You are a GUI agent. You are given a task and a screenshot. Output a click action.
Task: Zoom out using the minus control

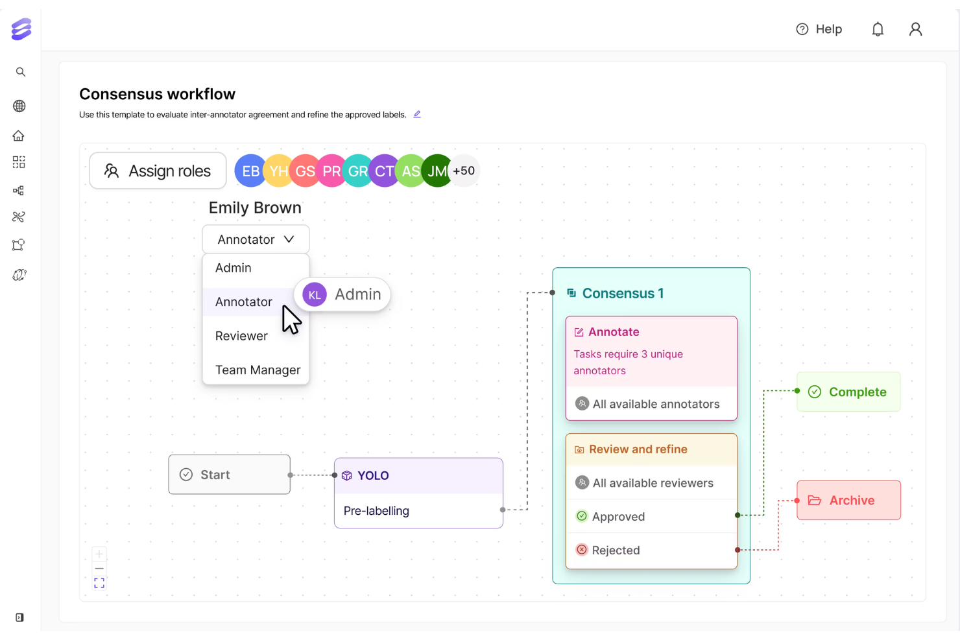click(99, 568)
